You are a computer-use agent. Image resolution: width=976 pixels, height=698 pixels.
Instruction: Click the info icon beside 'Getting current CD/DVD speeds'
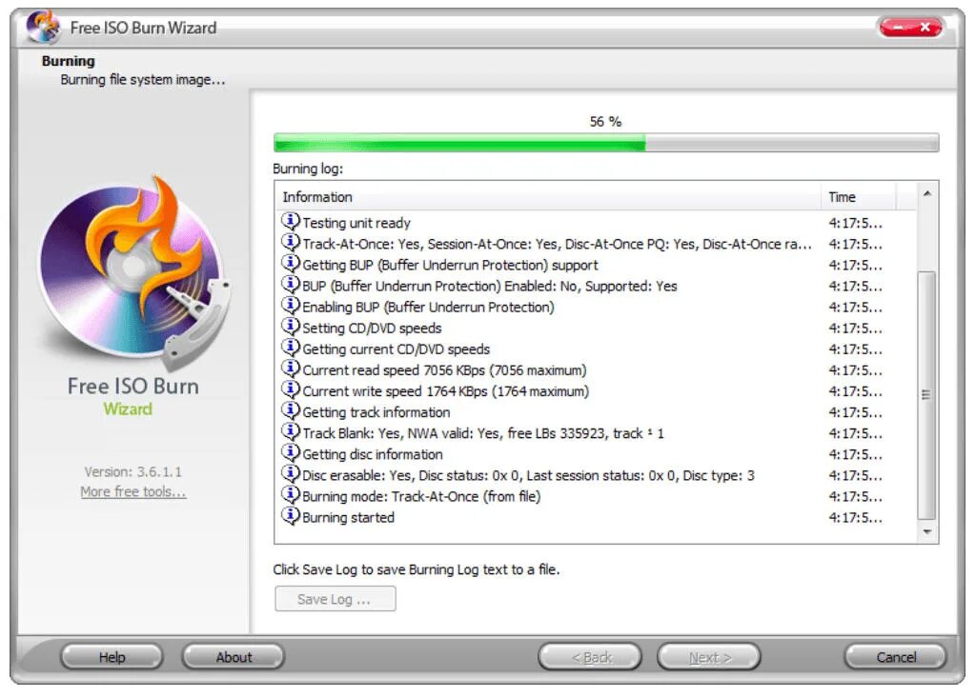tap(290, 348)
